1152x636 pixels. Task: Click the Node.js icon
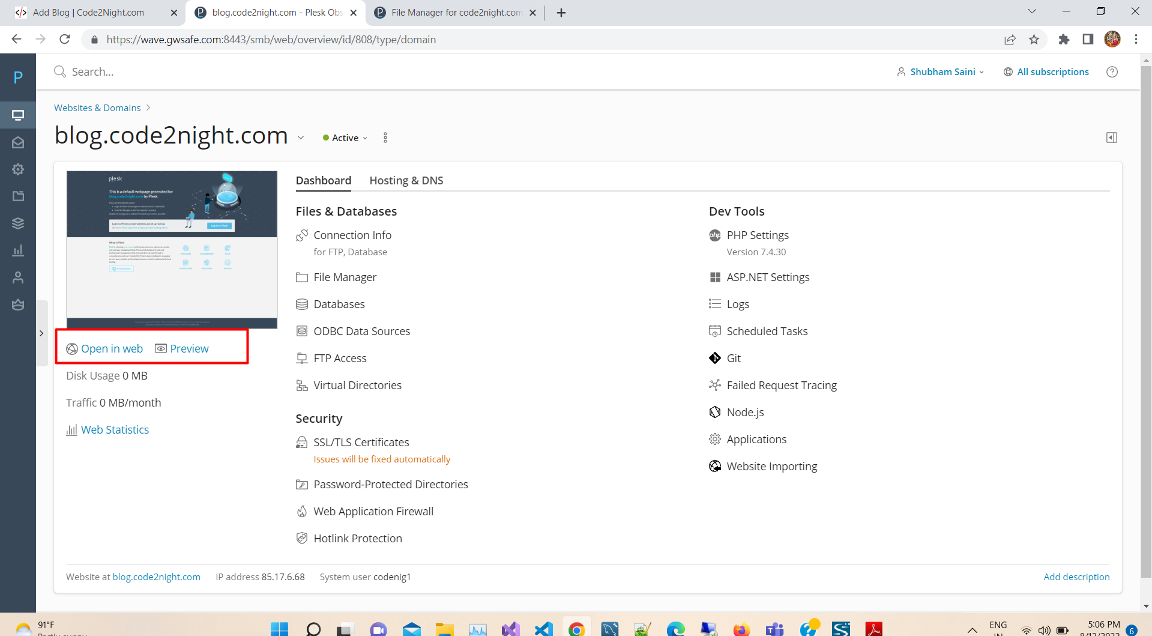pyautogui.click(x=715, y=413)
